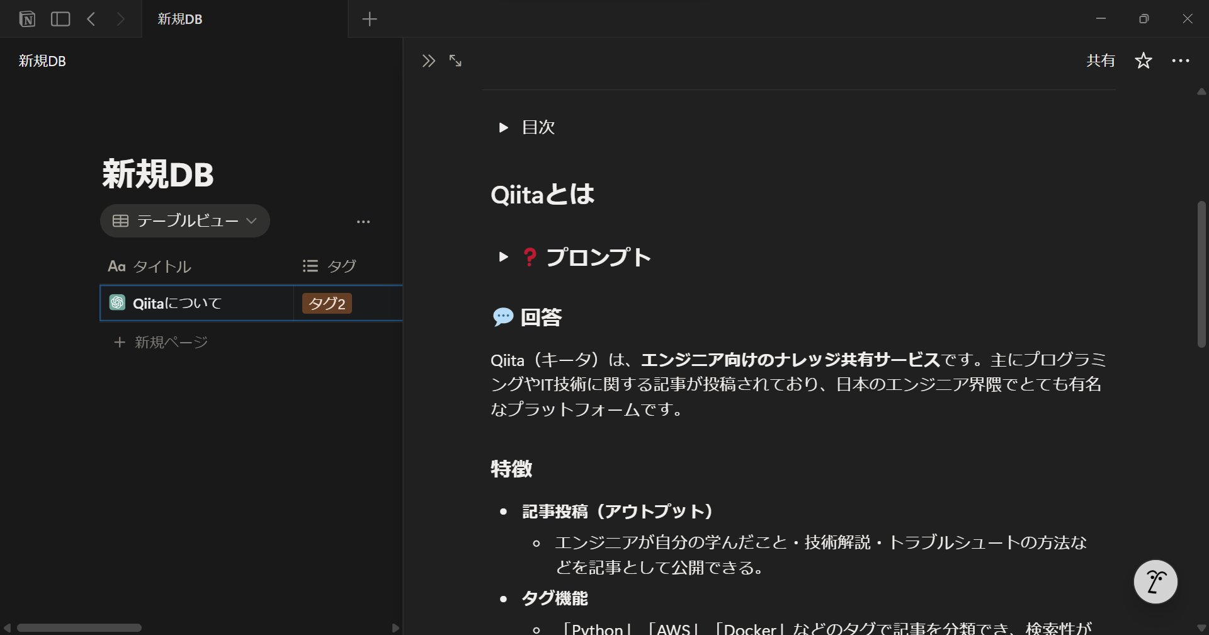
Task: Switch to the 新規DB tab
Action: pos(179,19)
